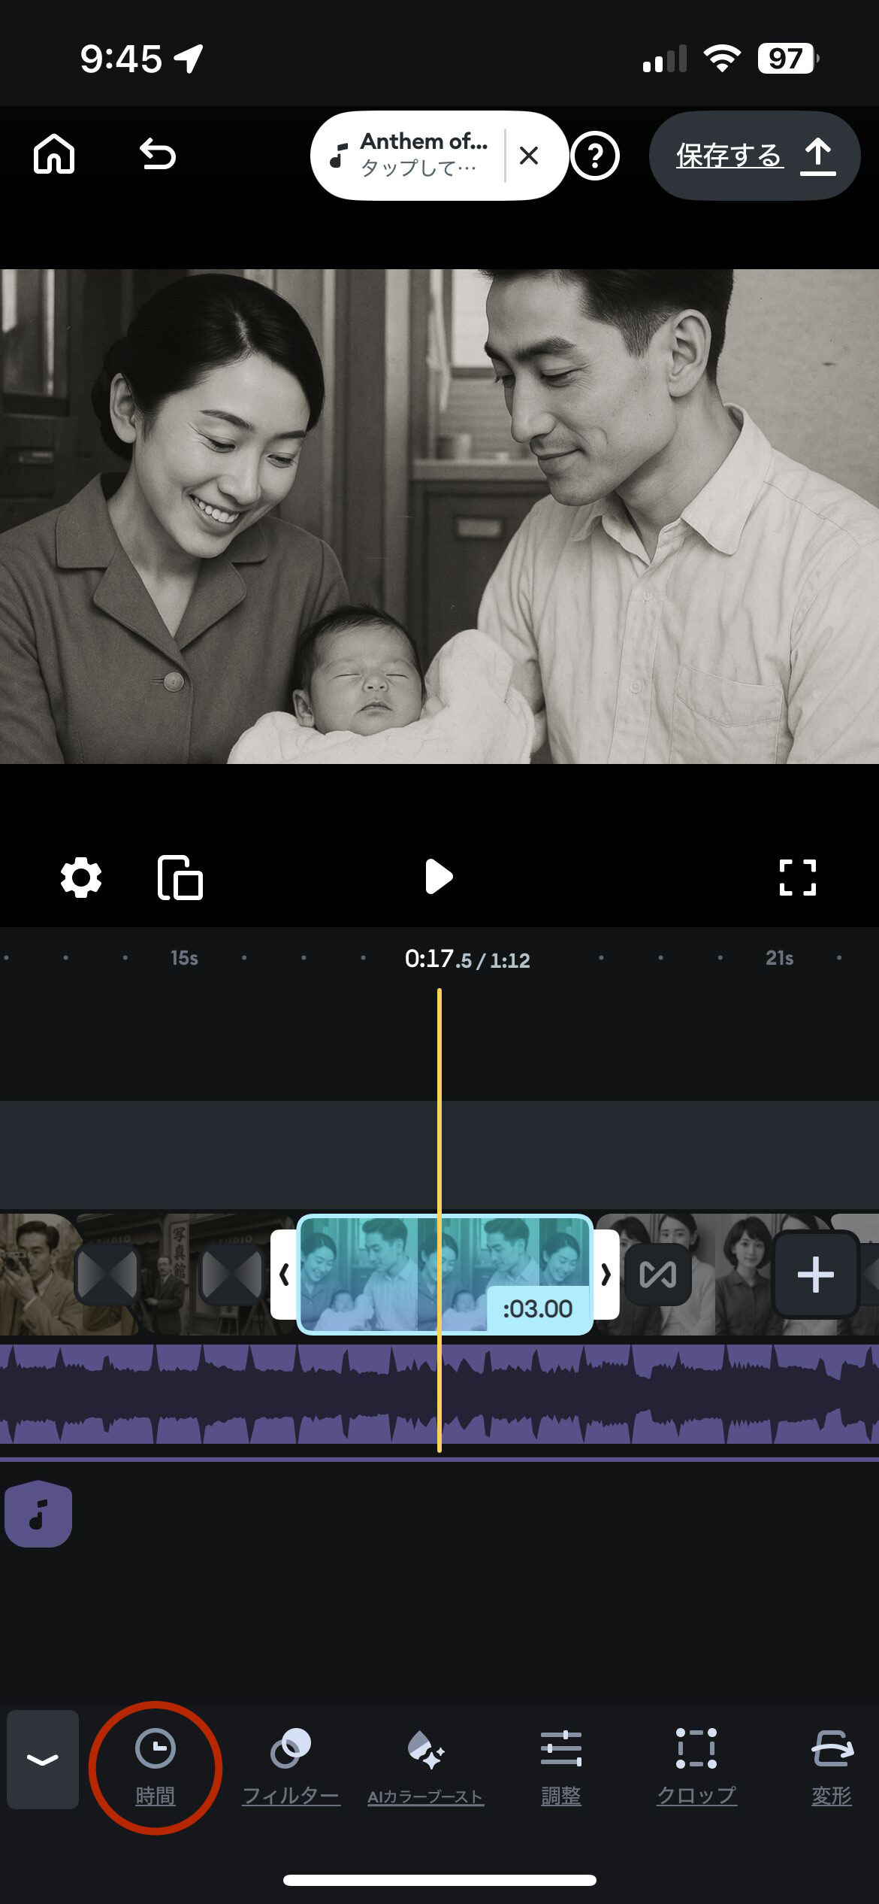Open project settings gear icon
This screenshot has height=1904, width=879.
(x=81, y=878)
